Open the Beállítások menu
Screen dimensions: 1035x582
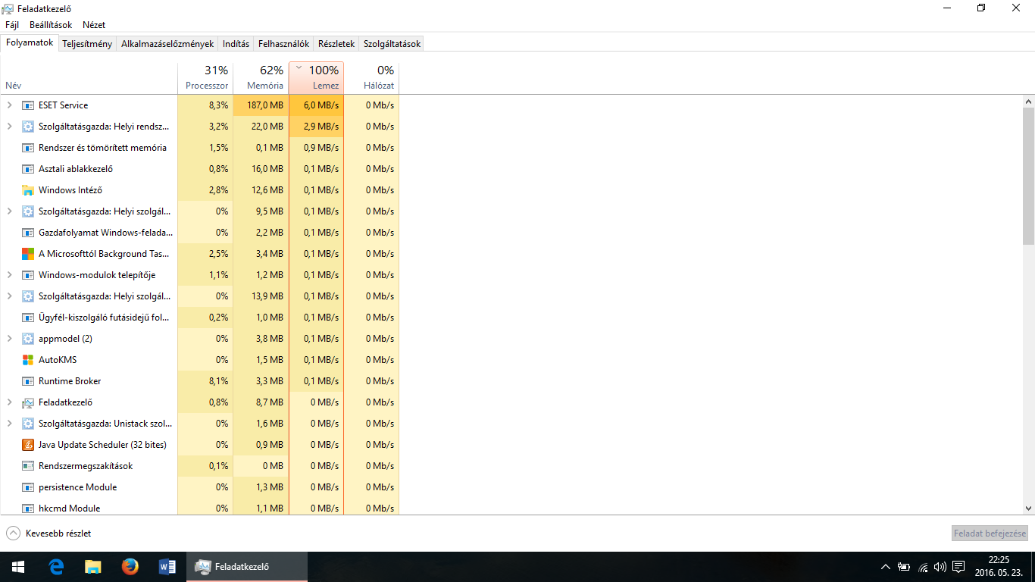pos(51,25)
